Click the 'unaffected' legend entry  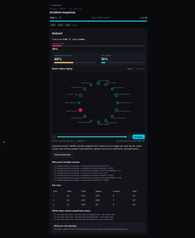tap(80, 141)
